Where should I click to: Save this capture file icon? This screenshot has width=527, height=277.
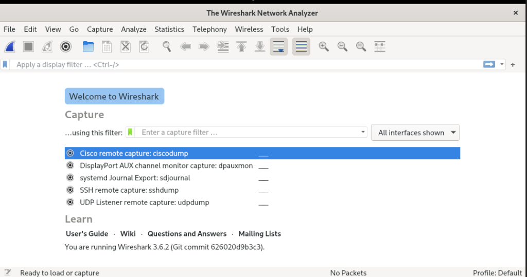[107, 47]
